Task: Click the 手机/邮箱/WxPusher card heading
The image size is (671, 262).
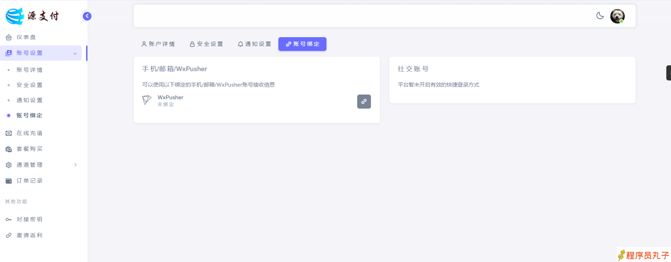Action: (175, 69)
